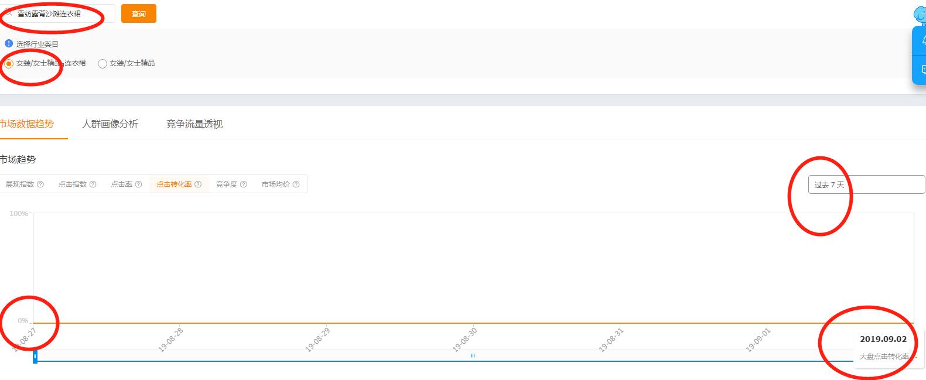
Task: Click the keyword search input field
Action: click(x=61, y=13)
